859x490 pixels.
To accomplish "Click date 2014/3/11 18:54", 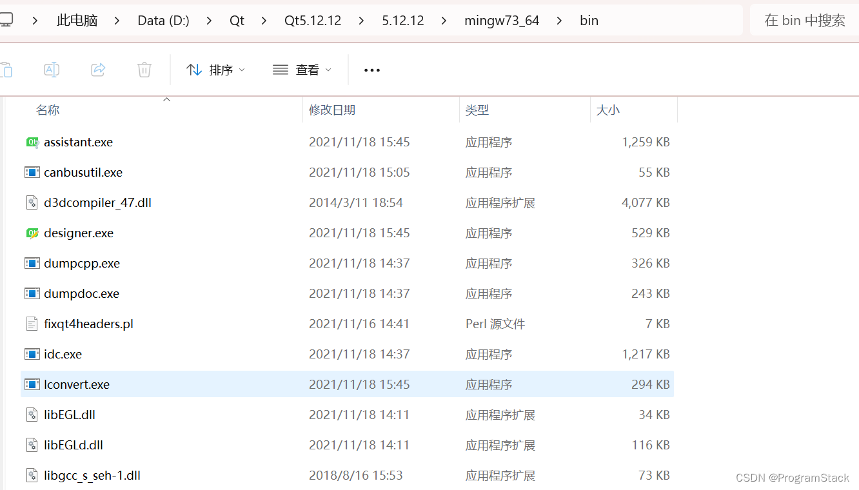I will 356,202.
